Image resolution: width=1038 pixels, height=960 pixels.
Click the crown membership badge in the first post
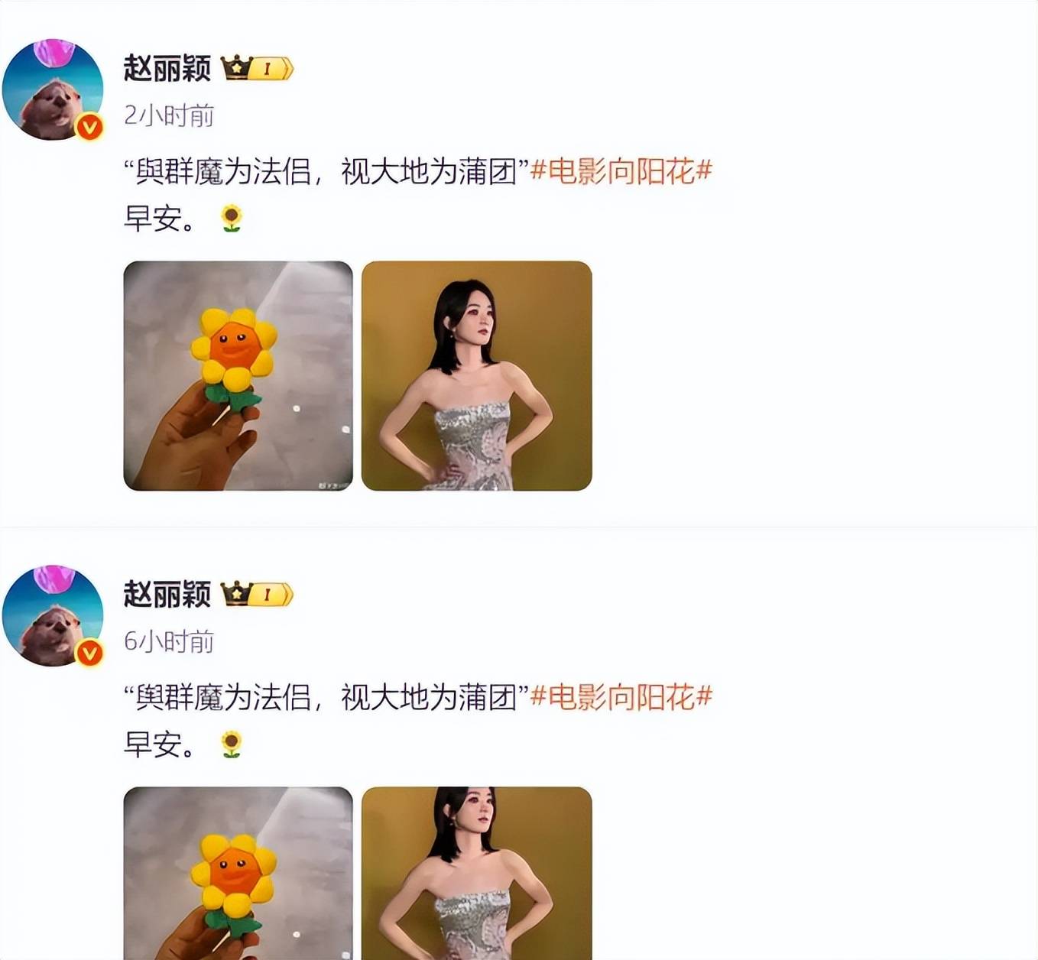pyautogui.click(x=258, y=68)
